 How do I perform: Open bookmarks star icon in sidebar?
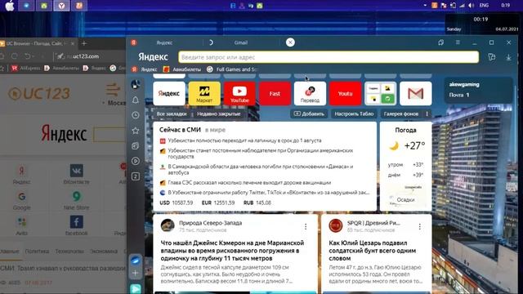pos(136,131)
